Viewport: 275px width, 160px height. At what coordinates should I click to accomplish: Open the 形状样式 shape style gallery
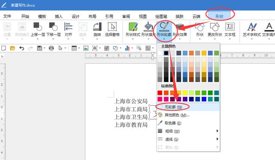pyautogui.click(x=133, y=30)
